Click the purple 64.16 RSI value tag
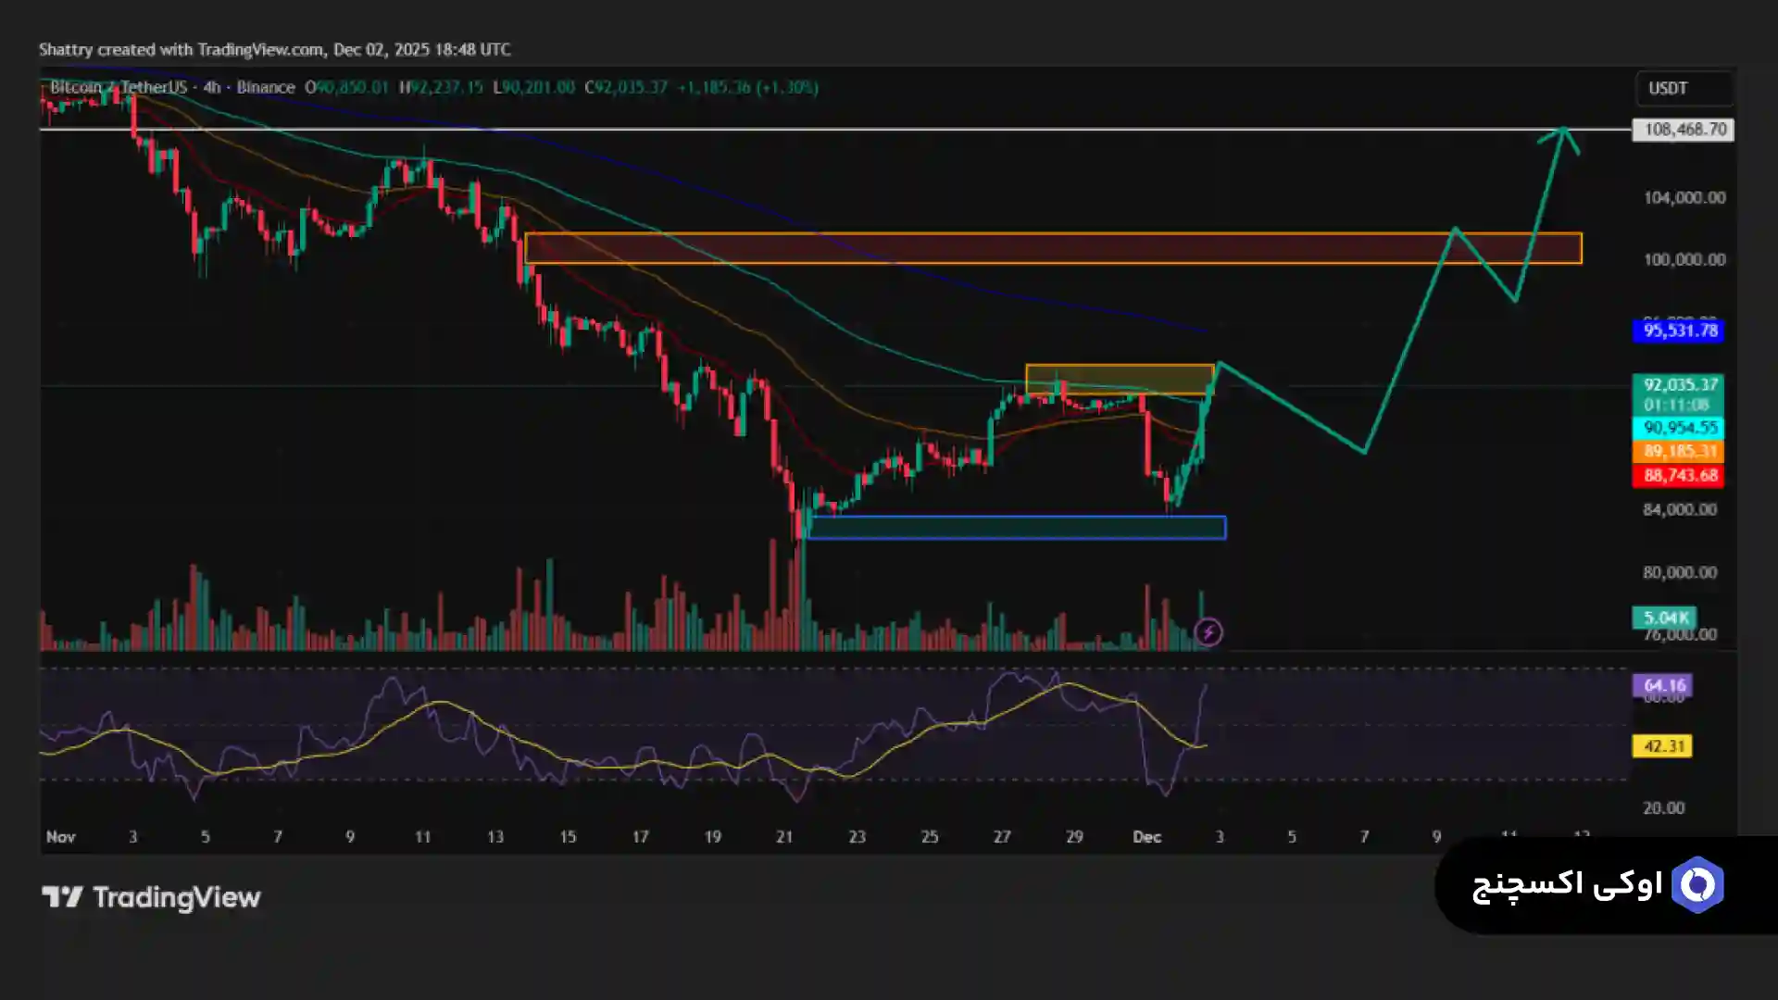 [x=1662, y=685]
